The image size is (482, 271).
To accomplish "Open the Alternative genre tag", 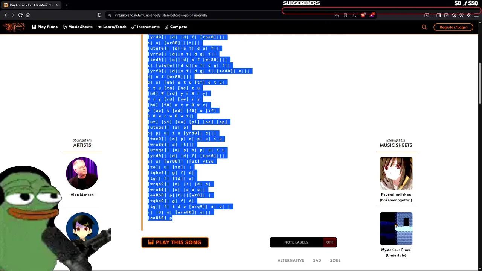I will (x=291, y=260).
